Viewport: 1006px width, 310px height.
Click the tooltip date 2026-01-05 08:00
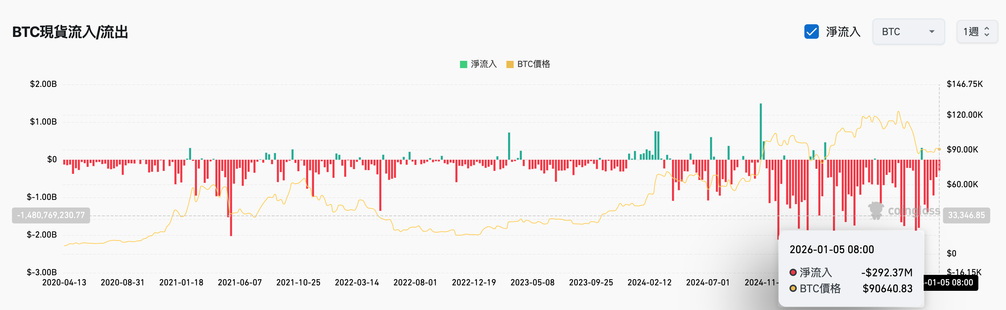click(x=832, y=250)
